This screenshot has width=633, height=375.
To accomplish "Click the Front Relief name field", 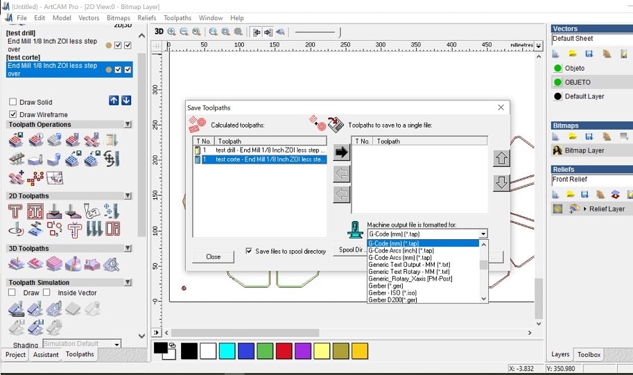I will tap(592, 180).
